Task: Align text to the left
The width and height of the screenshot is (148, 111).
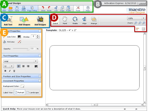Action: (x=19, y=66)
